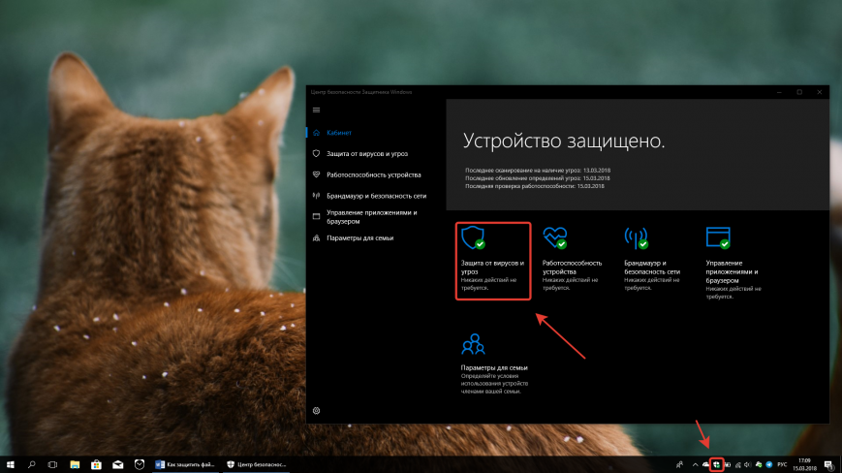Click the last definitions update date line
The height and width of the screenshot is (473, 842).
click(538, 178)
